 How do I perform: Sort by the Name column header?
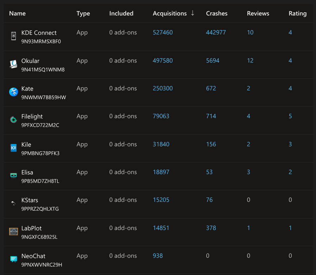pyautogui.click(x=17, y=13)
